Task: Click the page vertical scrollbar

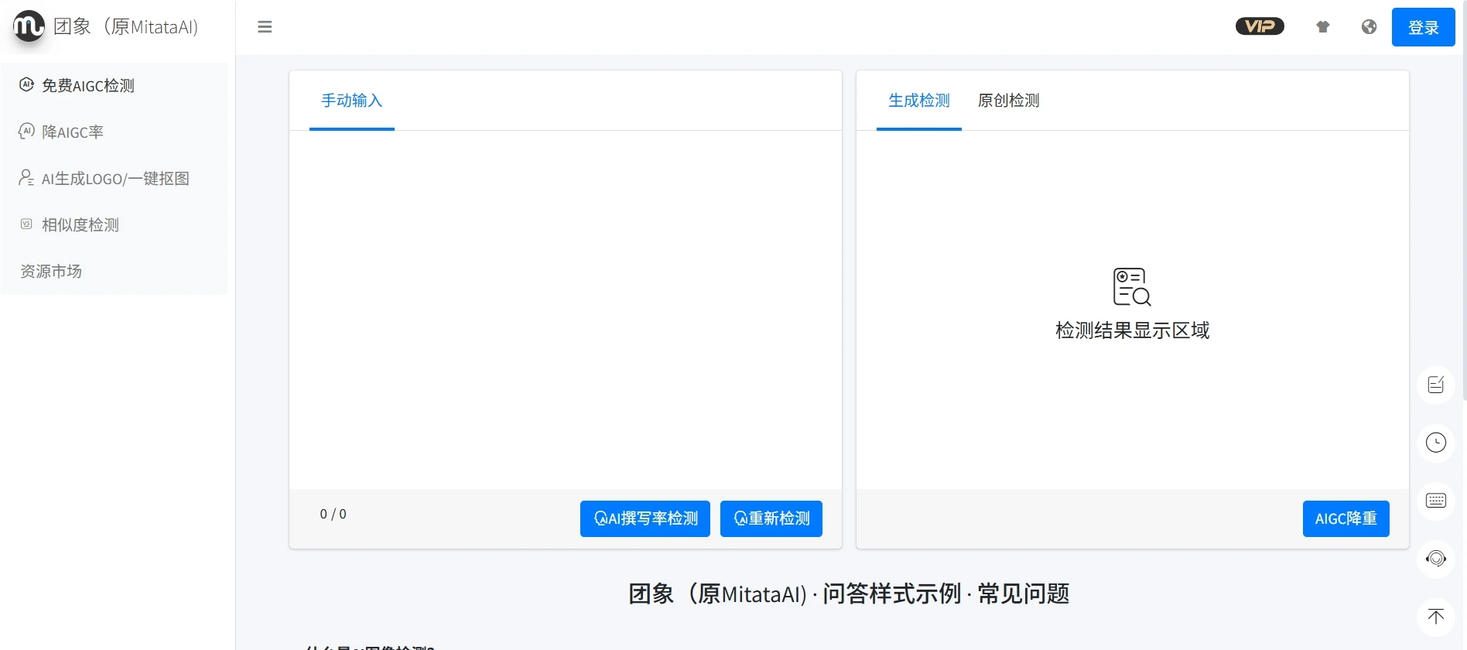Action: 1463,201
